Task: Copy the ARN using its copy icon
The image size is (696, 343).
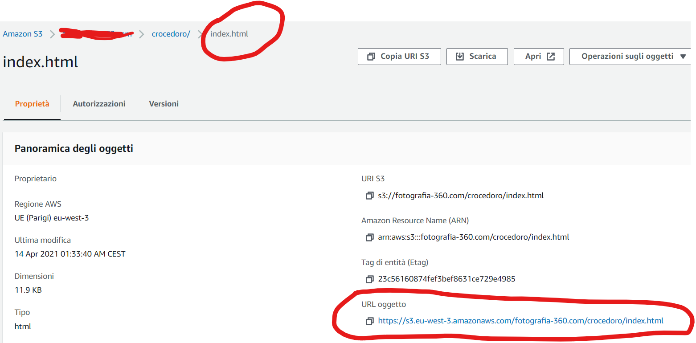Action: tap(369, 237)
